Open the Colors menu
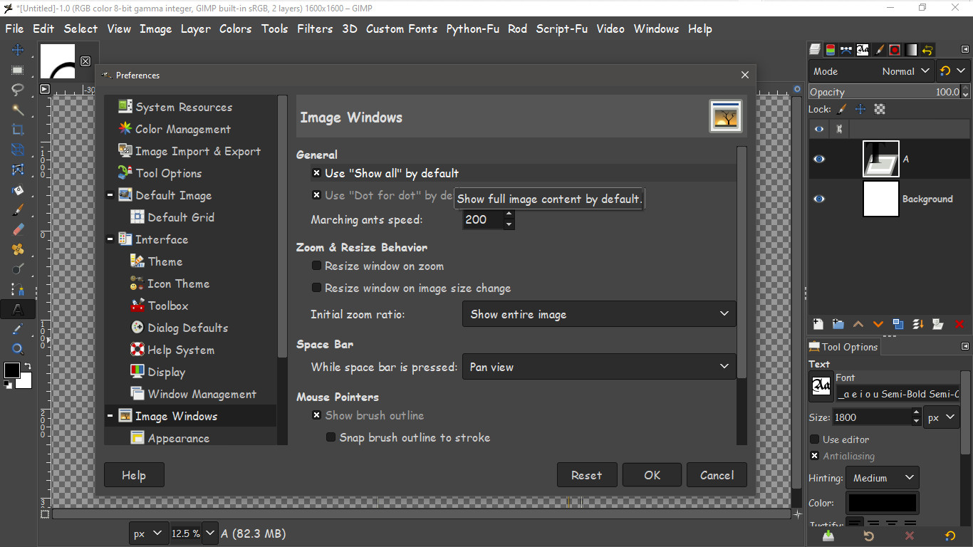This screenshot has width=973, height=547. point(235,28)
